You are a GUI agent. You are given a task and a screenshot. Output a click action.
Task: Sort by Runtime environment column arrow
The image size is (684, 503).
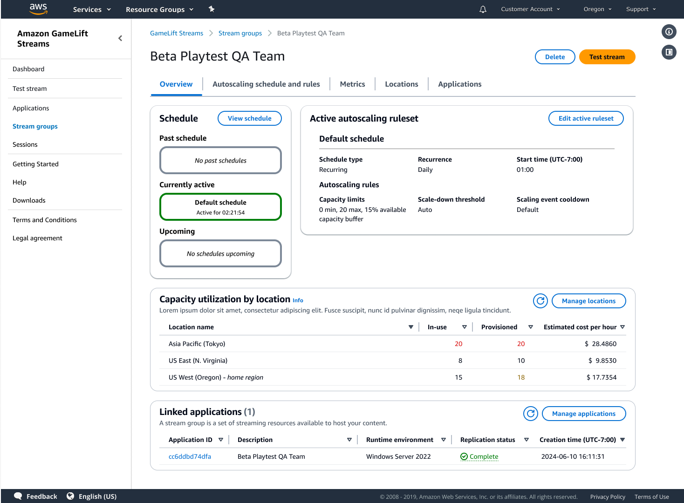pos(444,440)
